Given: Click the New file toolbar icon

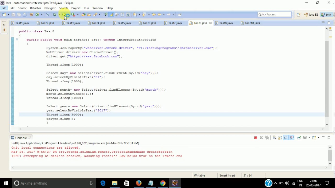Looking at the screenshot, I should [x=4, y=15].
